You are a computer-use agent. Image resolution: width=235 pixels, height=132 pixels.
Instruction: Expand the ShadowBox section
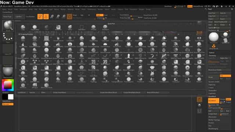(x=213, y=91)
